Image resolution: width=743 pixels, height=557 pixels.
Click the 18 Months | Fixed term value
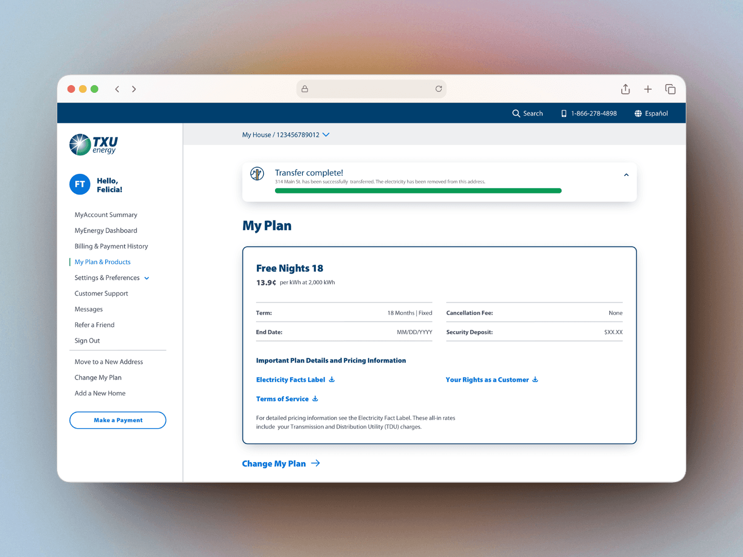point(410,313)
